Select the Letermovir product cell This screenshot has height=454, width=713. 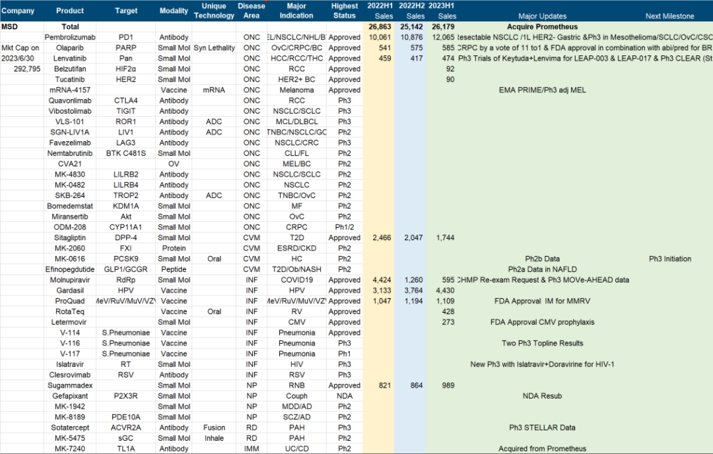point(70,322)
